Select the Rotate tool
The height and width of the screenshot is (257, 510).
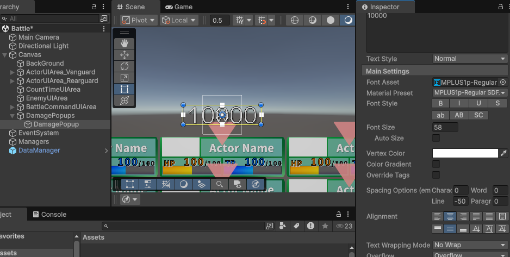pyautogui.click(x=124, y=66)
